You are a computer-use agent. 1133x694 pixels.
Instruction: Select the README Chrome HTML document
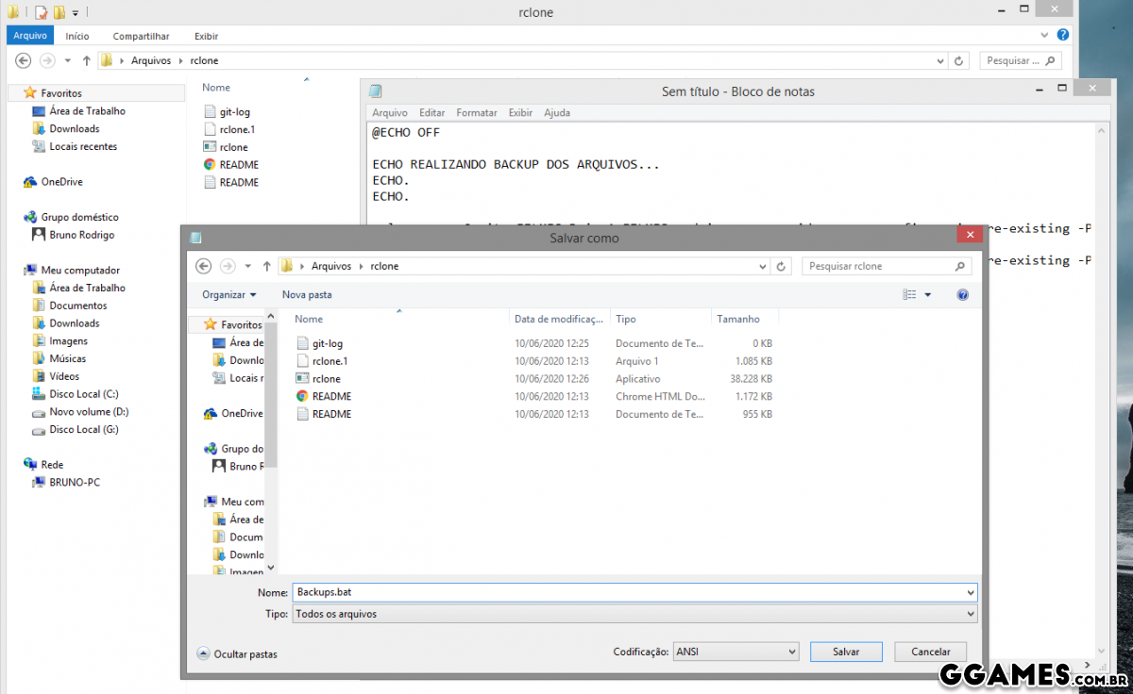coord(330,396)
